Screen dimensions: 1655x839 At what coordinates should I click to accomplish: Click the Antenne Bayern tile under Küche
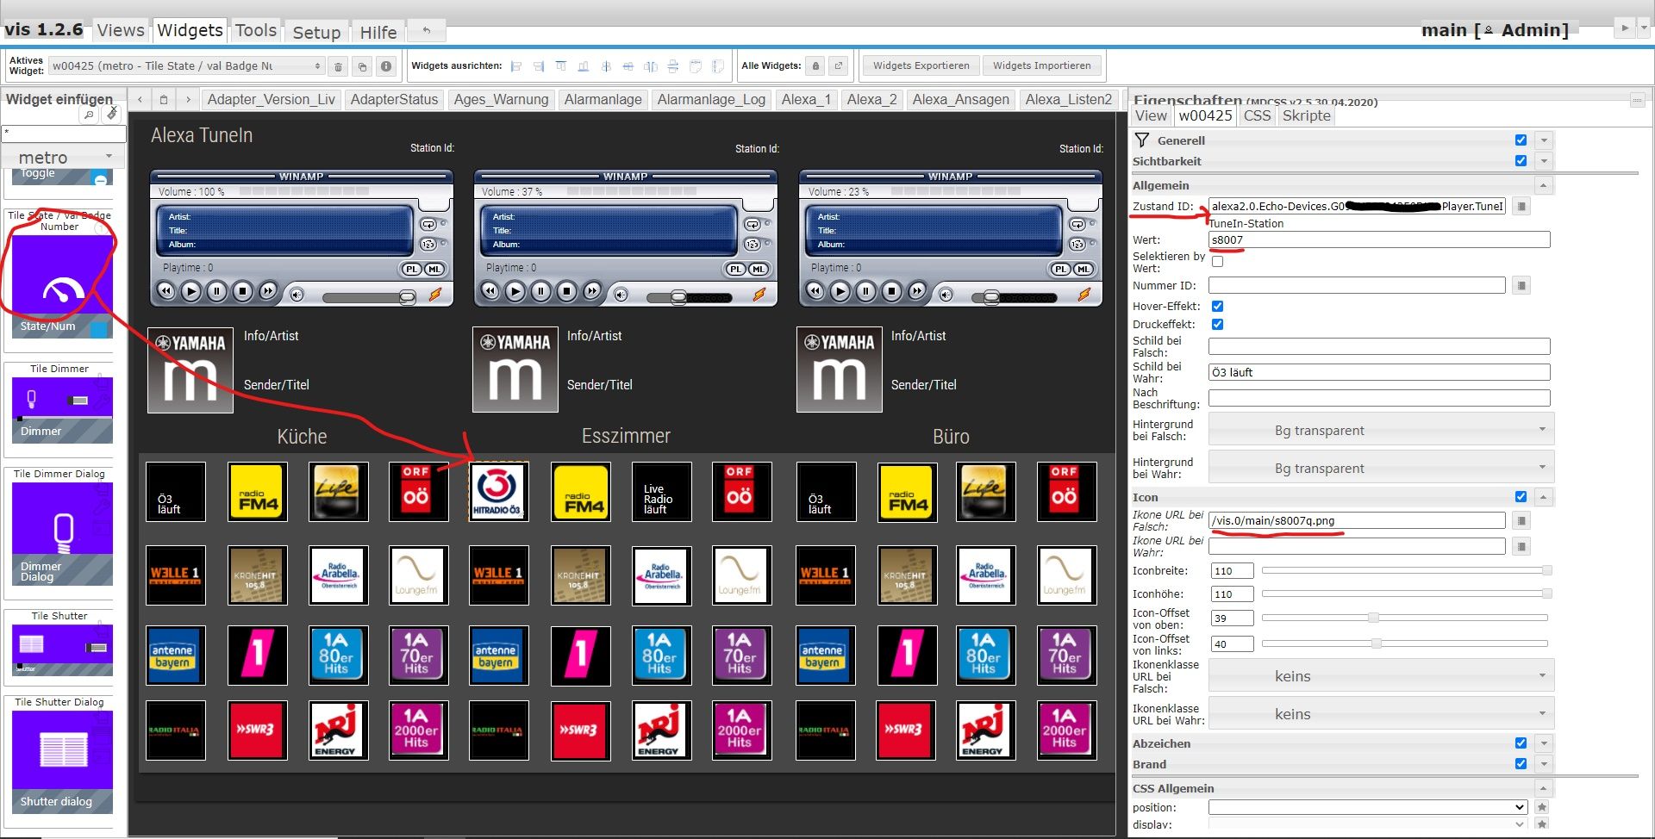pos(176,655)
